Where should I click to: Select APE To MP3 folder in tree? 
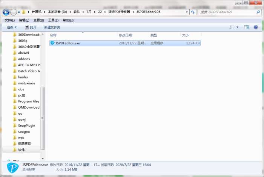pos(27,65)
